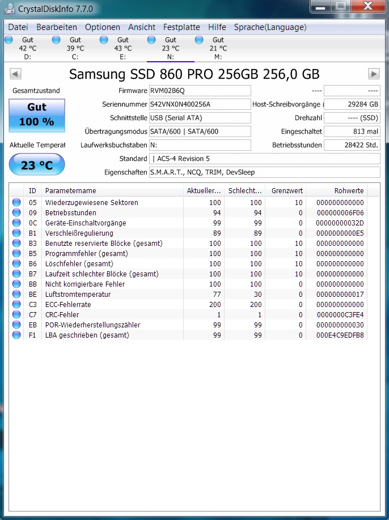Viewport: 389px width, 520px height.
Task: Click the Eigenschaften field S.M.A.R.T., NCQ, TRIM
Action: click(x=265, y=172)
